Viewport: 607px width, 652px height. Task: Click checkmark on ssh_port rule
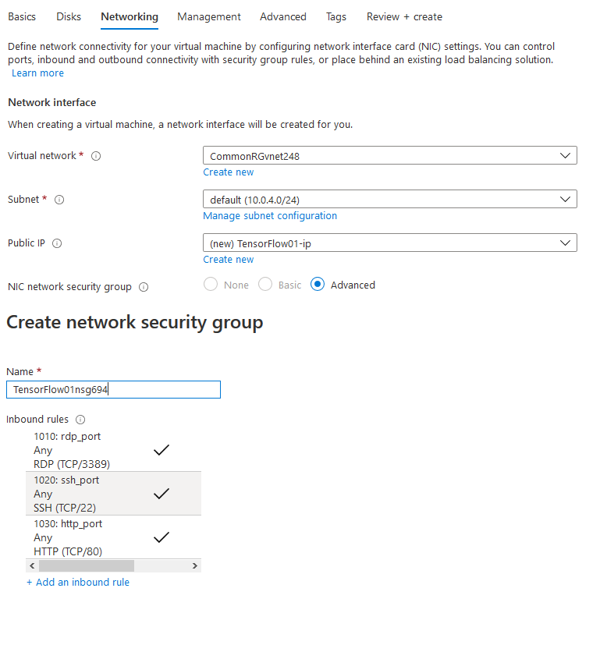pyautogui.click(x=162, y=494)
